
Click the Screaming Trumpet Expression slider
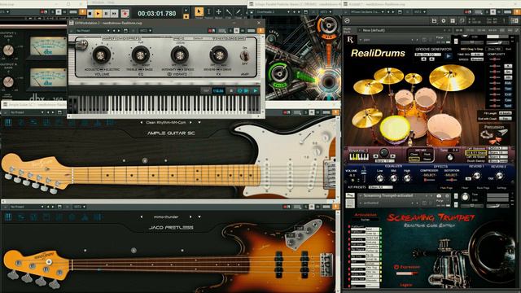click(407, 273)
